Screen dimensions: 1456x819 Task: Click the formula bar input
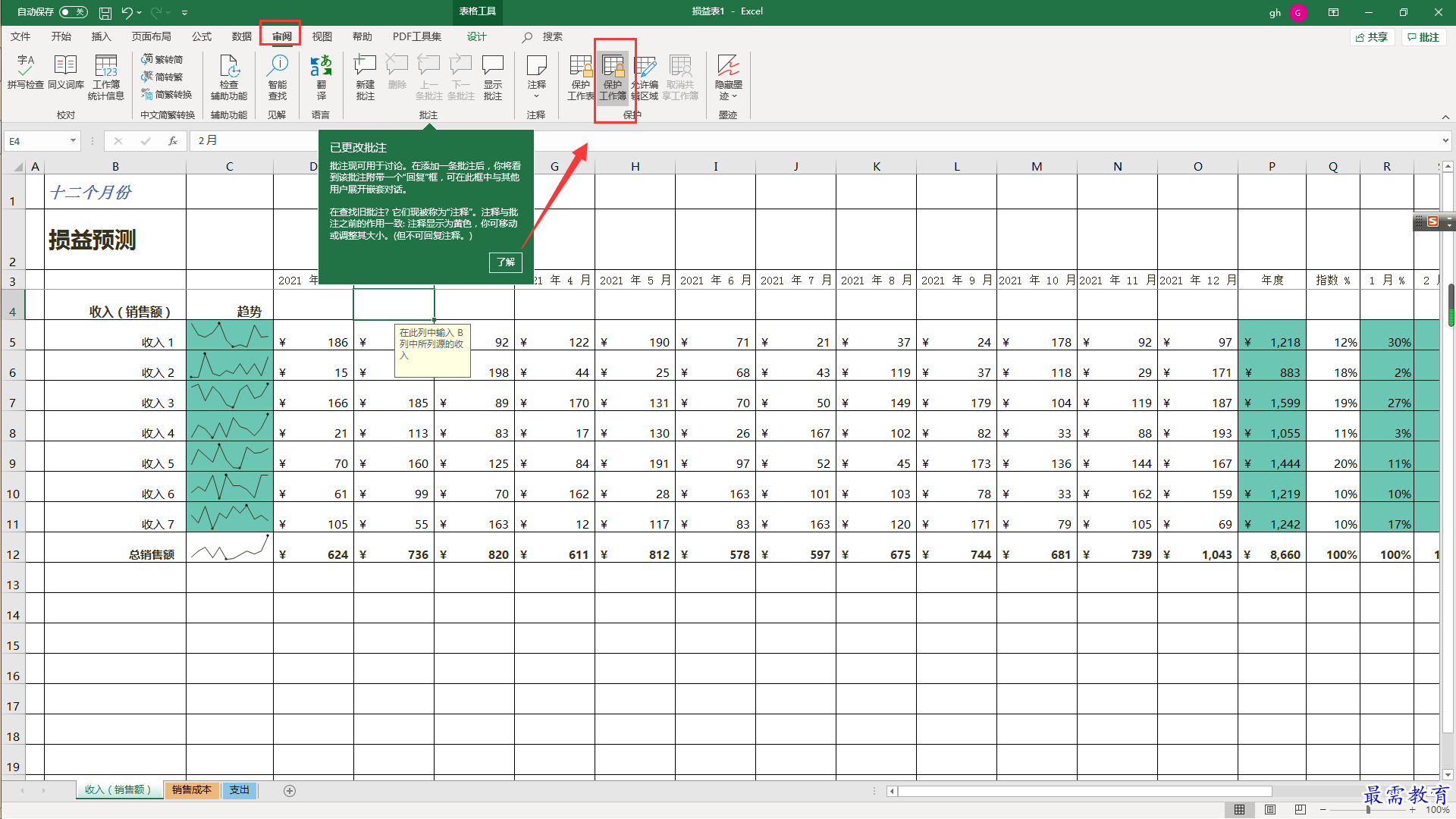coord(815,140)
